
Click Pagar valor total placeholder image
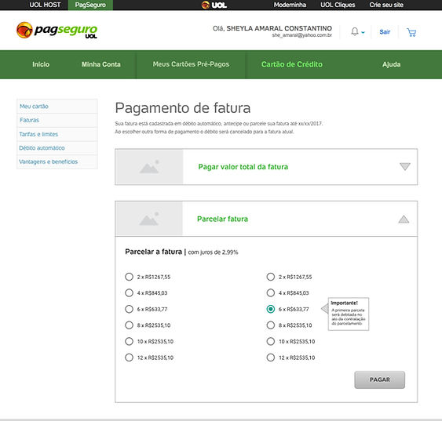coord(149,167)
